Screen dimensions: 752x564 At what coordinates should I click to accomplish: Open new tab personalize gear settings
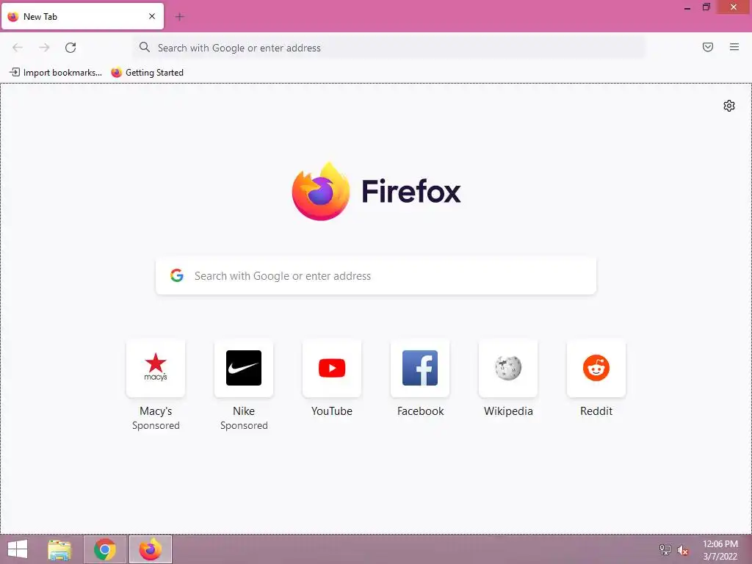(x=729, y=106)
